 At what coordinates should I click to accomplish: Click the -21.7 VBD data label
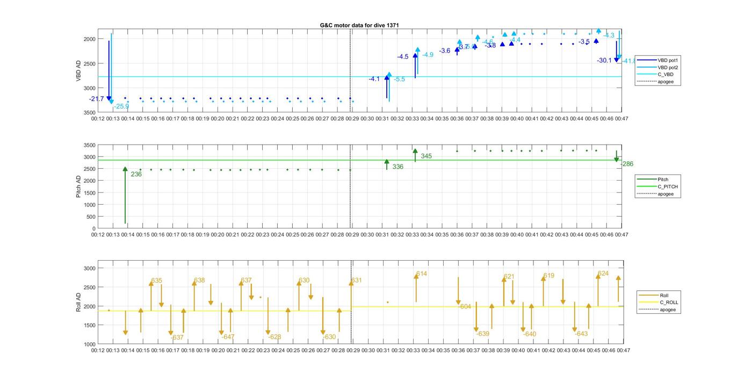pos(97,99)
